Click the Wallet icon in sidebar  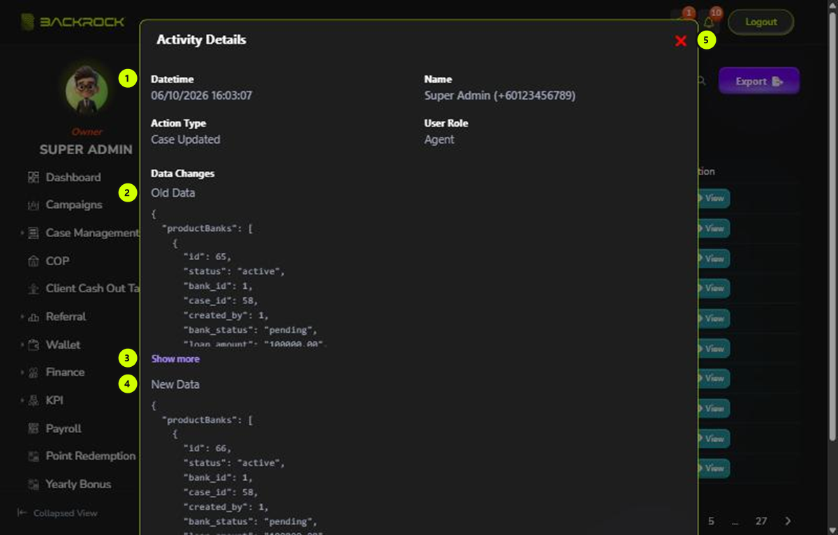click(34, 345)
